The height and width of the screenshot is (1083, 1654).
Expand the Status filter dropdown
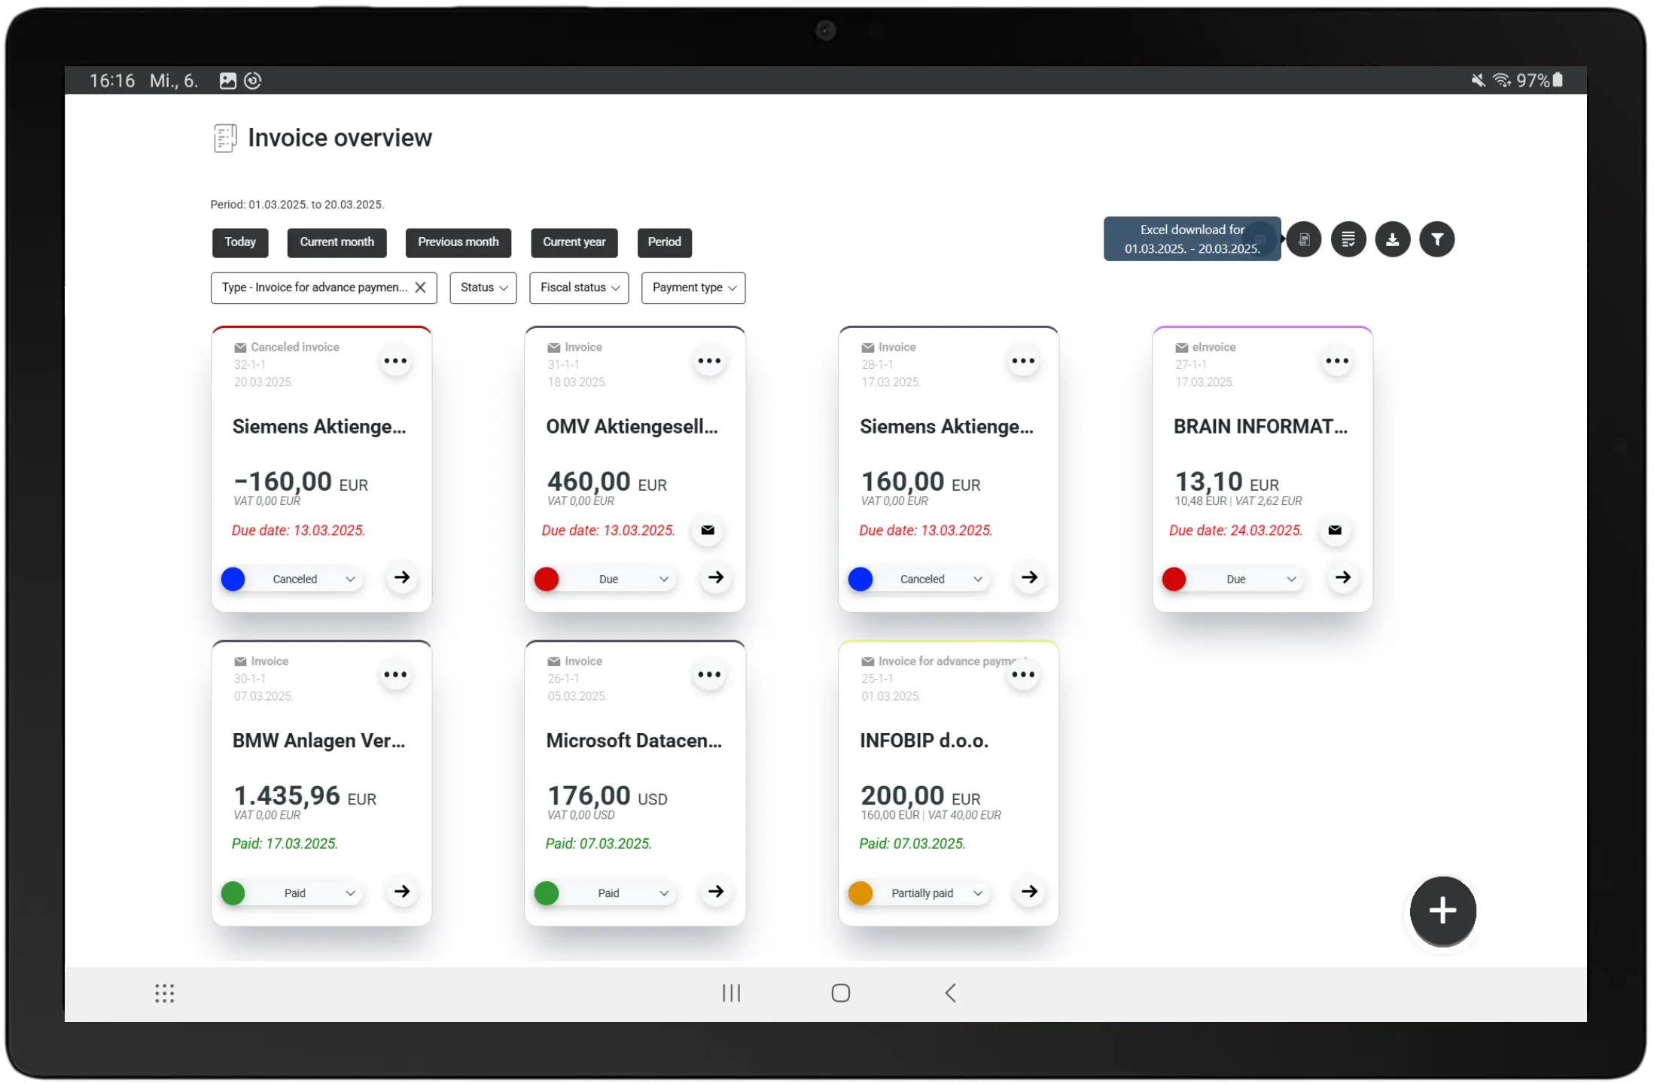[x=483, y=287]
